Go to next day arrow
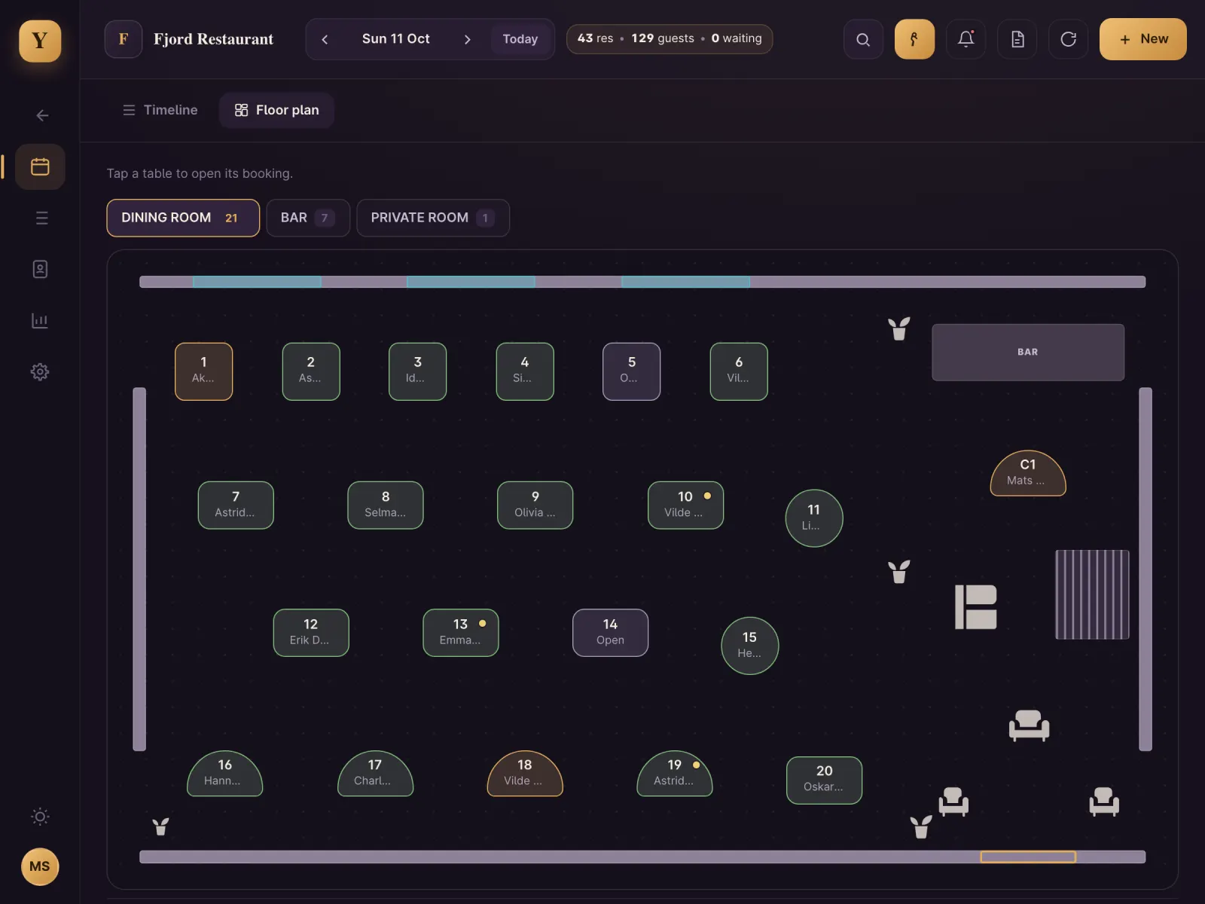The image size is (1205, 904). [467, 39]
